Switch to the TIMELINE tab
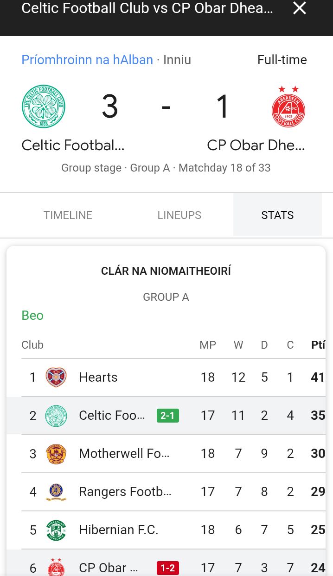The width and height of the screenshot is (333, 576). click(x=68, y=215)
